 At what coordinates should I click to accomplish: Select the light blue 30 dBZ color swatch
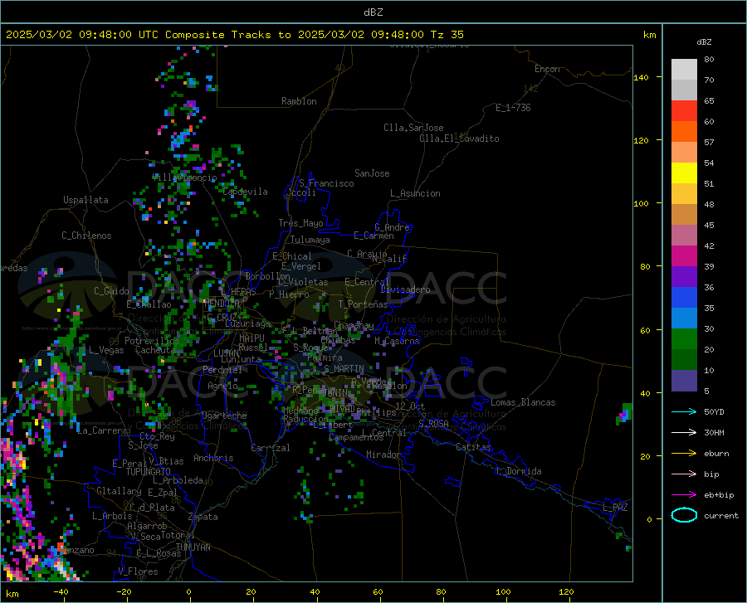(684, 319)
